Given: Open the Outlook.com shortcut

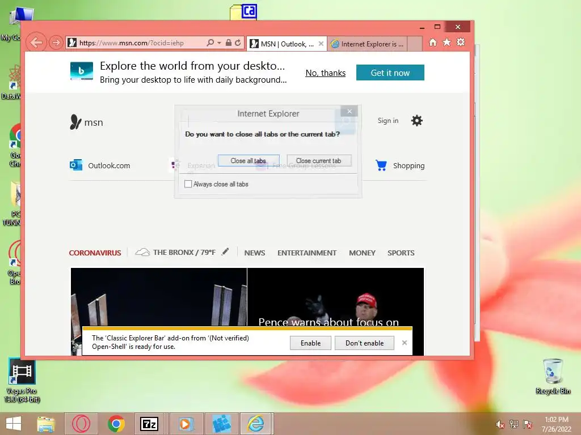Looking at the screenshot, I should click(x=100, y=165).
